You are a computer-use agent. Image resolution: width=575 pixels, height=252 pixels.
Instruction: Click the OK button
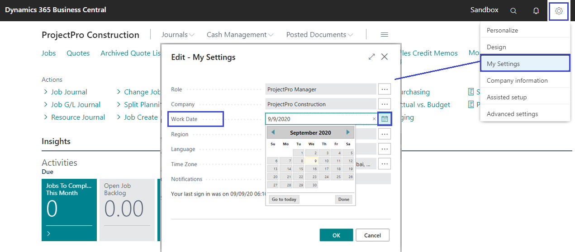[x=336, y=235]
